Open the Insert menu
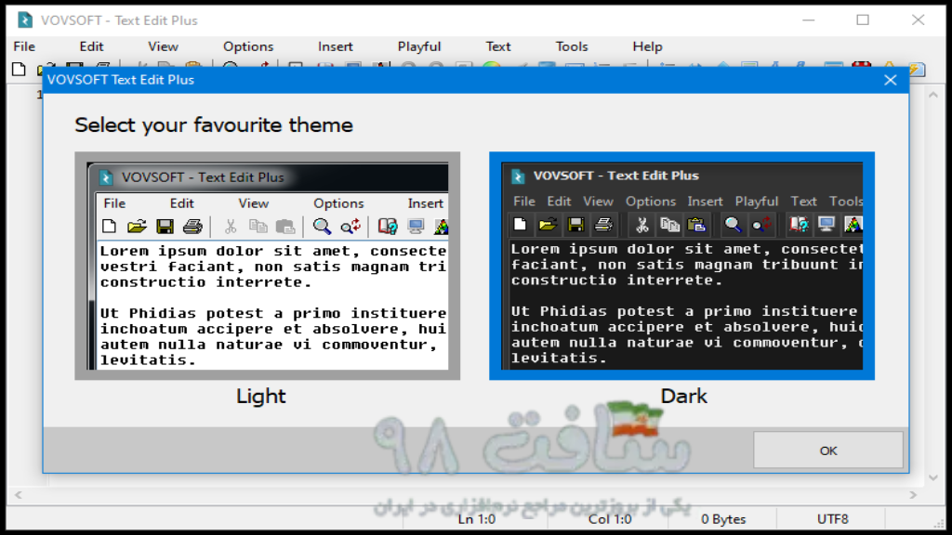This screenshot has width=952, height=535. (x=335, y=46)
